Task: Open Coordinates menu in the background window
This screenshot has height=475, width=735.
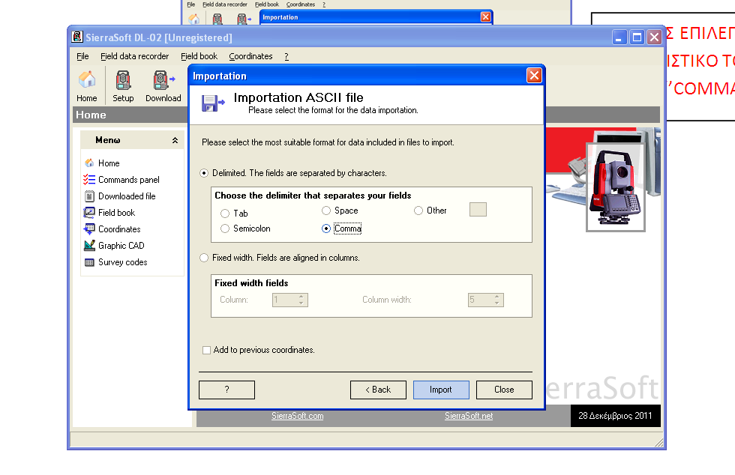Action: tap(301, 4)
